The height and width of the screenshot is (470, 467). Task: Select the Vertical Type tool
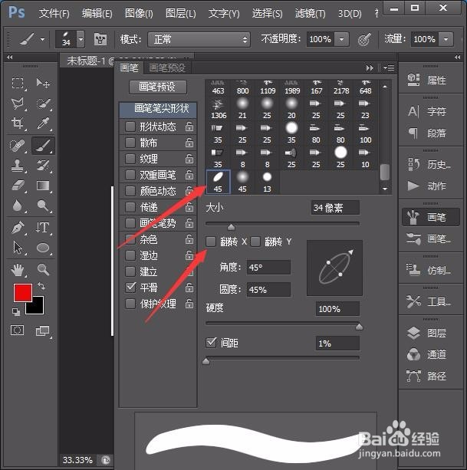click(43, 228)
